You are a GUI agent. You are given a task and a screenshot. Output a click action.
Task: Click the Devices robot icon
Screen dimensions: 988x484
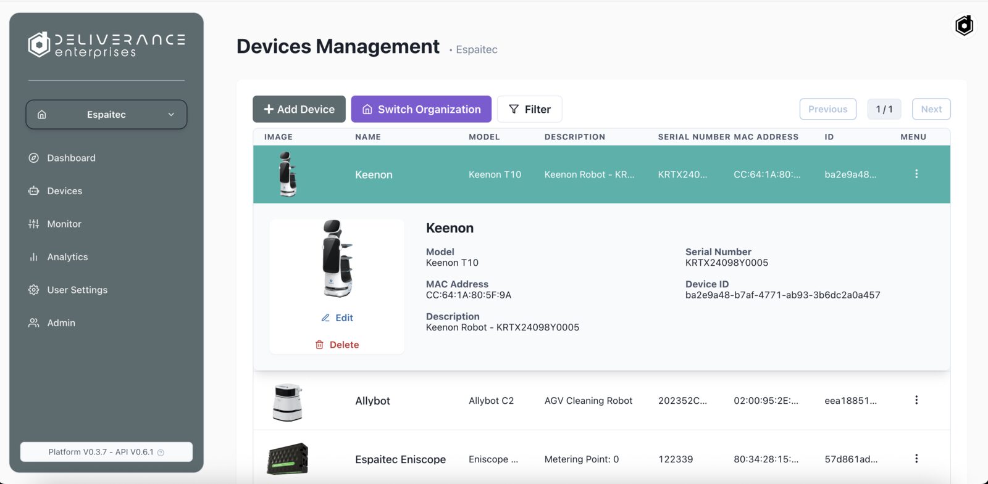34,191
